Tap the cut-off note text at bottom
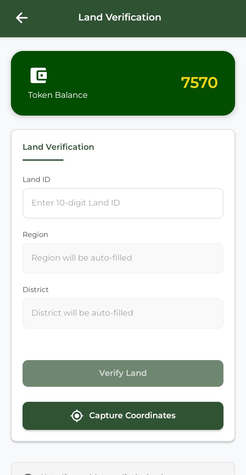 102,474
